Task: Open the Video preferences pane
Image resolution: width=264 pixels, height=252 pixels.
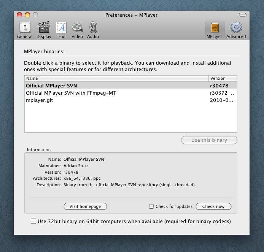Action: [x=77, y=30]
